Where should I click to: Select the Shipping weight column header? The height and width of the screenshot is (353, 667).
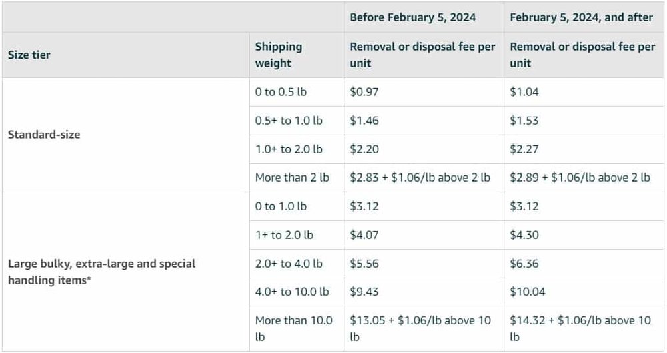pos(279,55)
